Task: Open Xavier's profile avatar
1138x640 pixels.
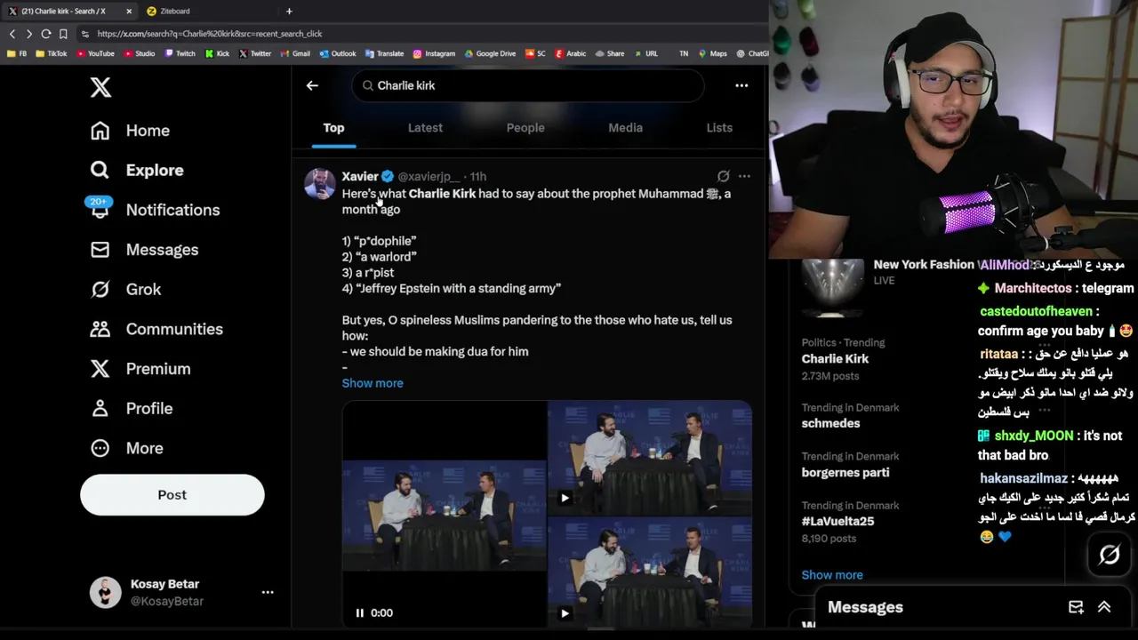Action: [x=319, y=184]
